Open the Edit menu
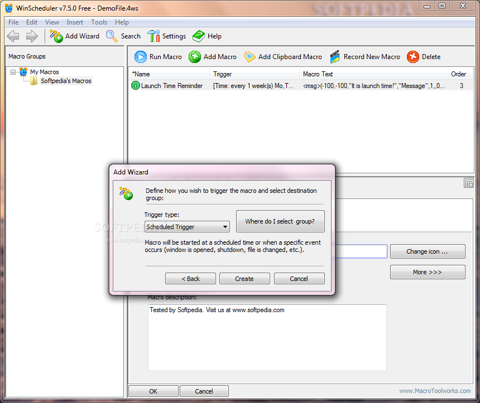Viewport: 480px width, 403px height. 31,22
